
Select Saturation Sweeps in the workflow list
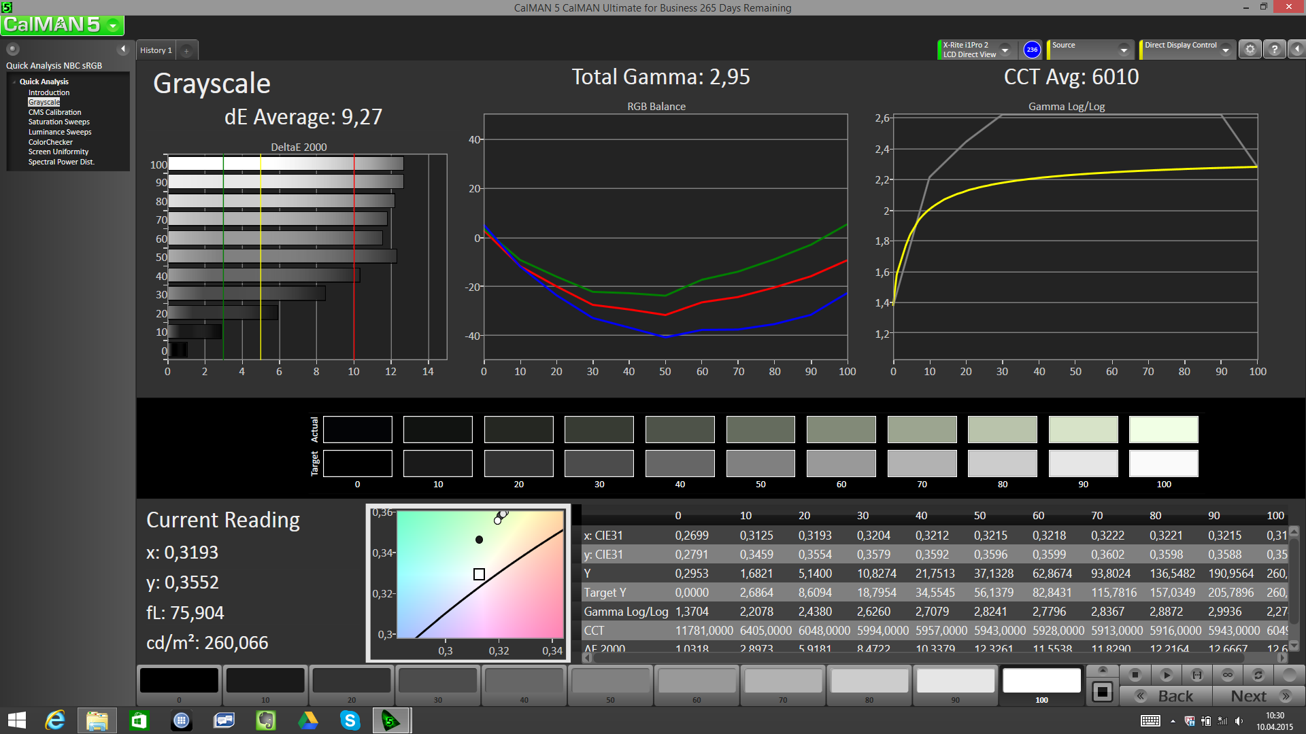tap(58, 122)
